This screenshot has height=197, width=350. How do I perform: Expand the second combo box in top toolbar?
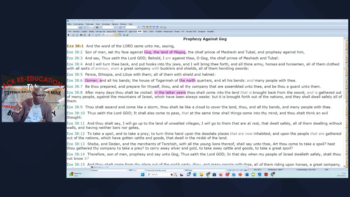(113, 27)
